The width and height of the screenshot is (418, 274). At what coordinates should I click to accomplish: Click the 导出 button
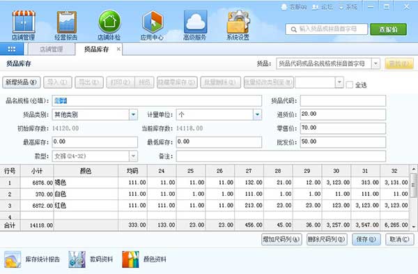pos(89,82)
